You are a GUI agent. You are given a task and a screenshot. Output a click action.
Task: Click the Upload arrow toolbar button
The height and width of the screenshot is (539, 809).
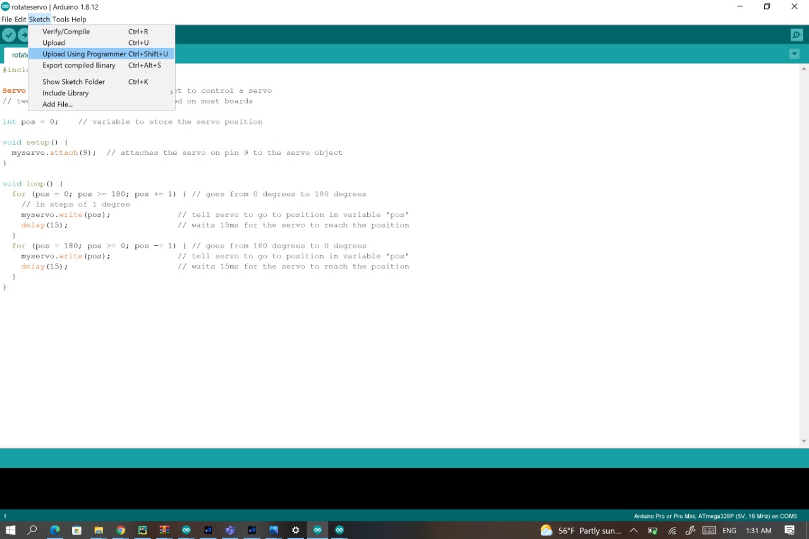pyautogui.click(x=23, y=35)
